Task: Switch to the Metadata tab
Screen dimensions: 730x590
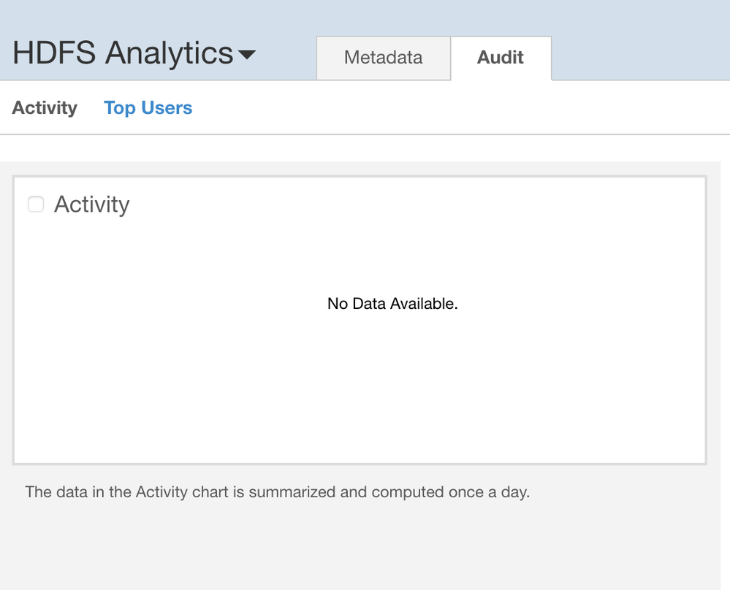Action: point(383,58)
